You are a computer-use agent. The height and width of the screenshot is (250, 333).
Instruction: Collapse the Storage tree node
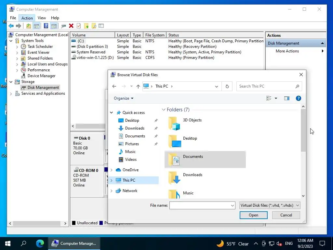point(11,82)
